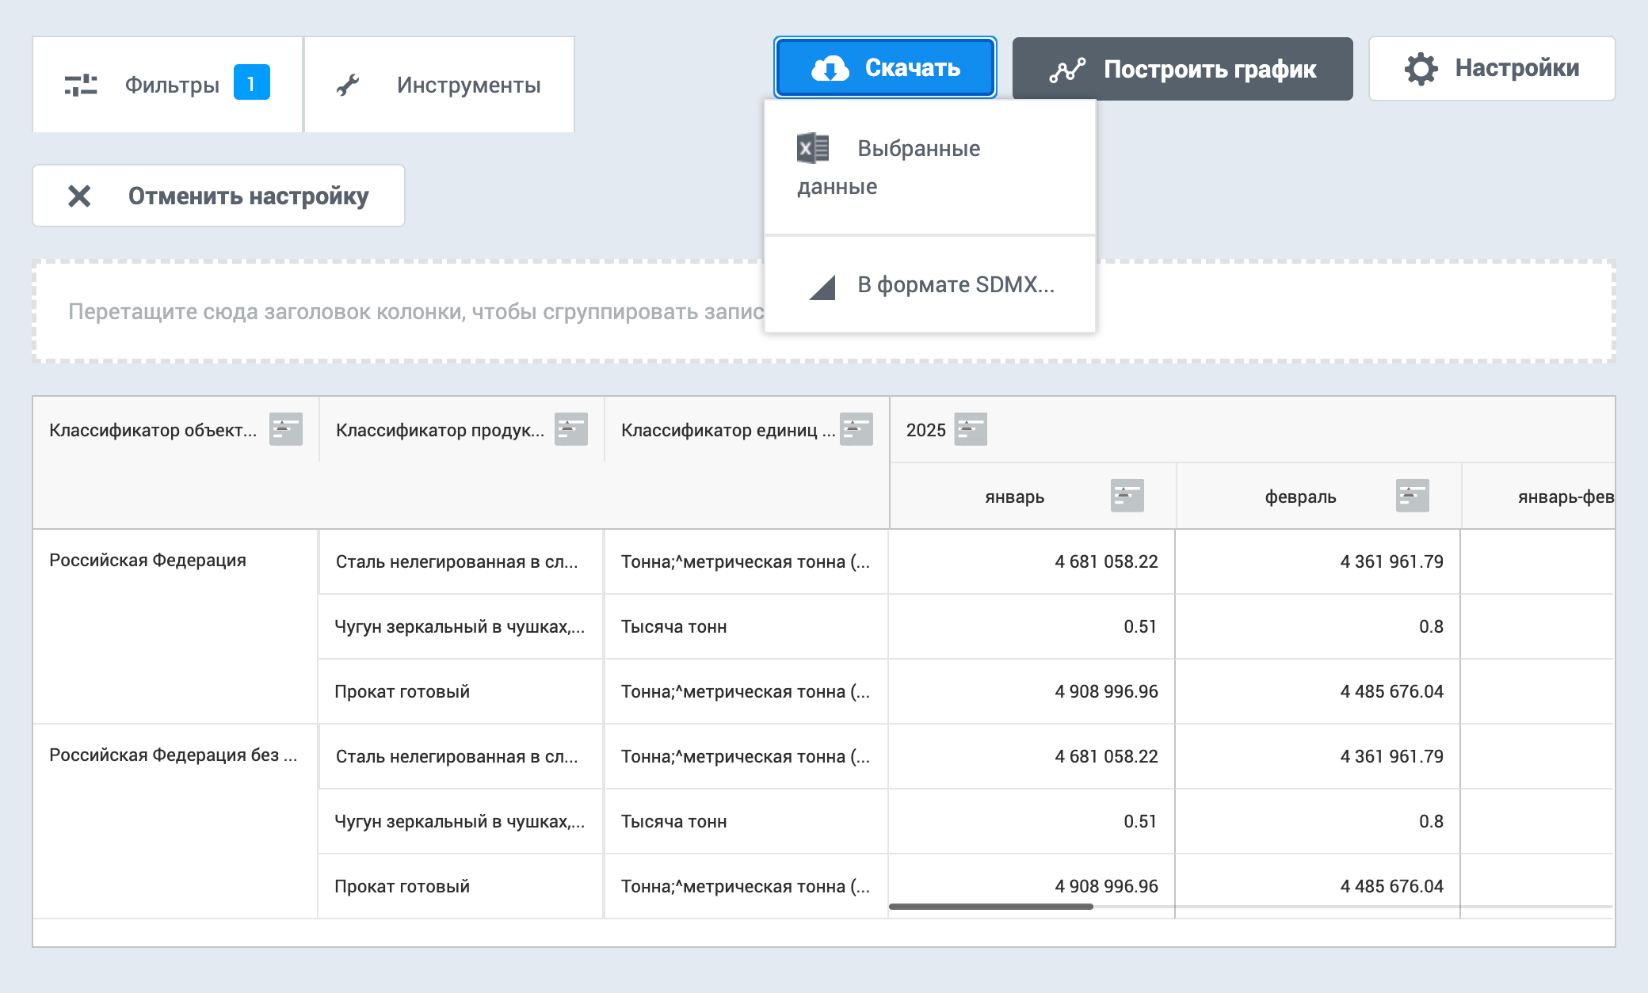
Task: Open column menu icon for Классификатор единиц
Action: point(856,429)
